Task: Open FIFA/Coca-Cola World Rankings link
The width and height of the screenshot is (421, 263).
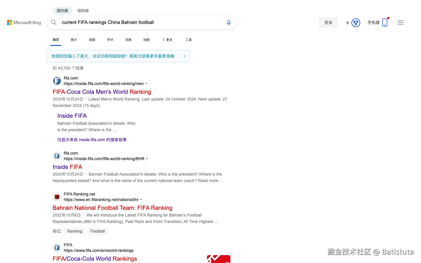Action: click(x=95, y=259)
